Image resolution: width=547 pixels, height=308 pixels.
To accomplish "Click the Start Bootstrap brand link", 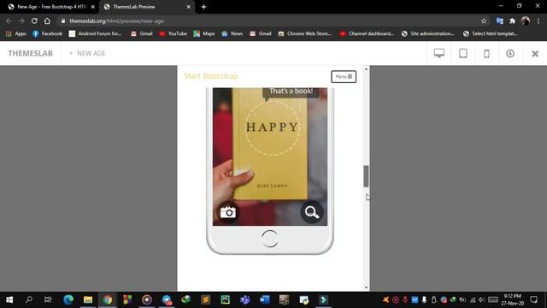I will 211,76.
